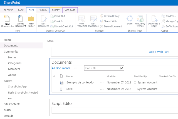
Task: Click the Add a Web Part link
Action: pyautogui.click(x=159, y=52)
